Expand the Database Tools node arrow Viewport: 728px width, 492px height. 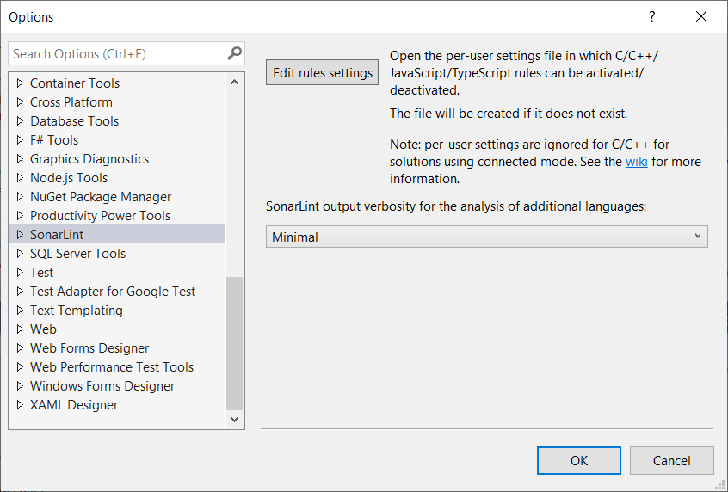tap(20, 121)
